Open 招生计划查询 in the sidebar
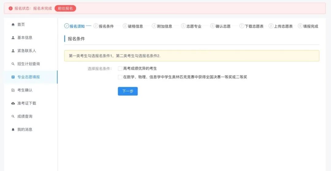Screen dimensions: 331x171 click(31, 64)
